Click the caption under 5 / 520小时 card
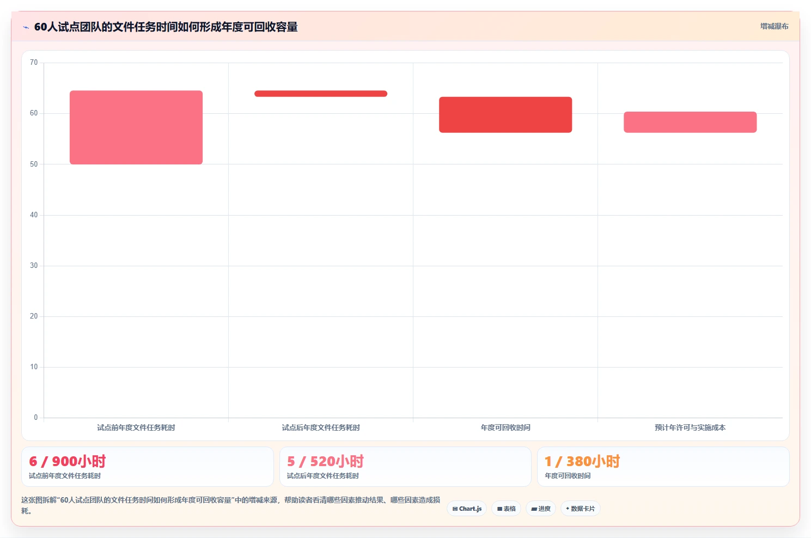The image size is (811, 538). pos(323,476)
